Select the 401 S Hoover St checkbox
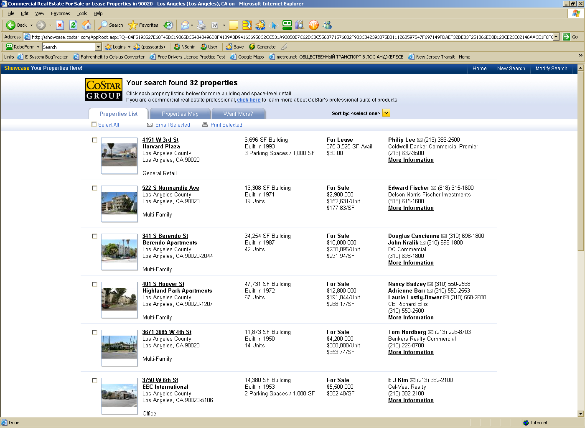Image resolution: width=585 pixels, height=428 pixels. 94,284
